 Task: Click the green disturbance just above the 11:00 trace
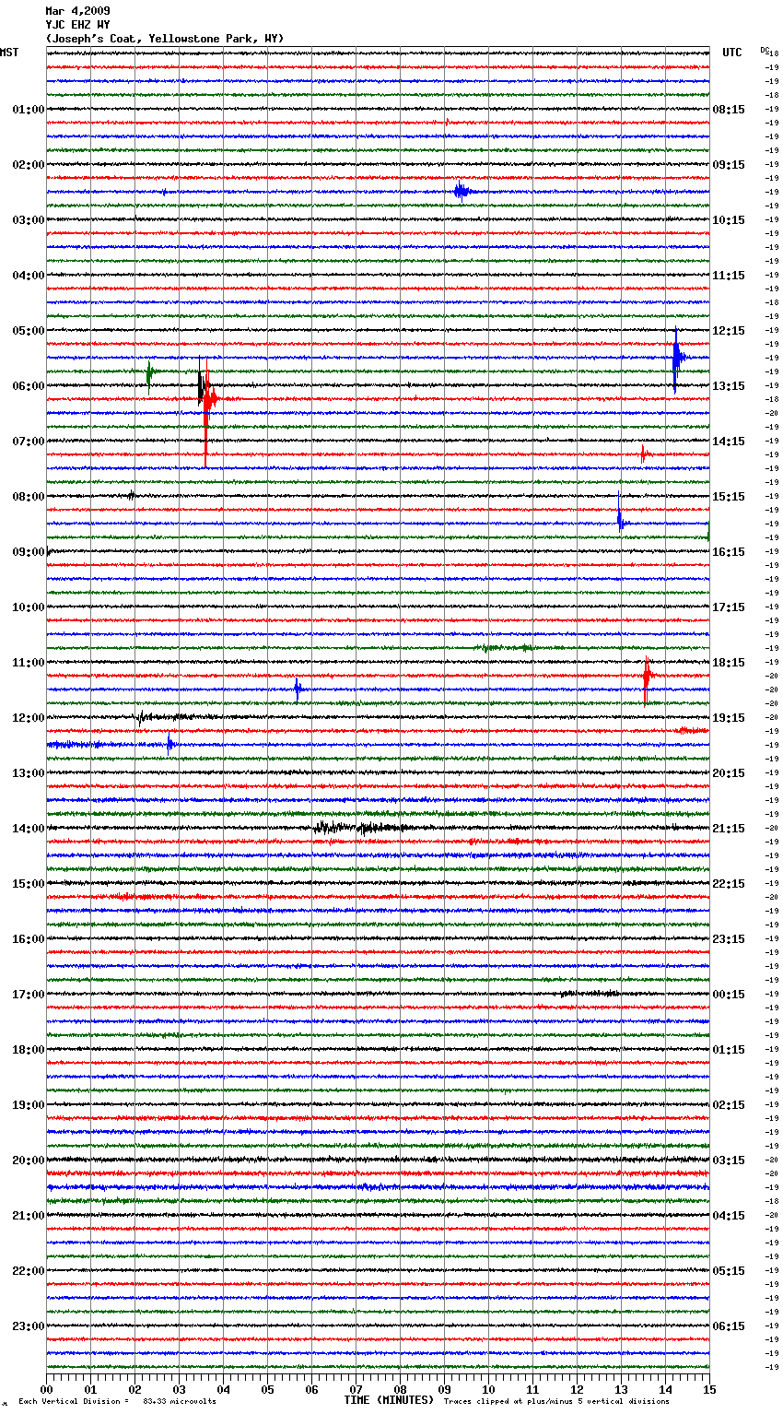coord(507,648)
